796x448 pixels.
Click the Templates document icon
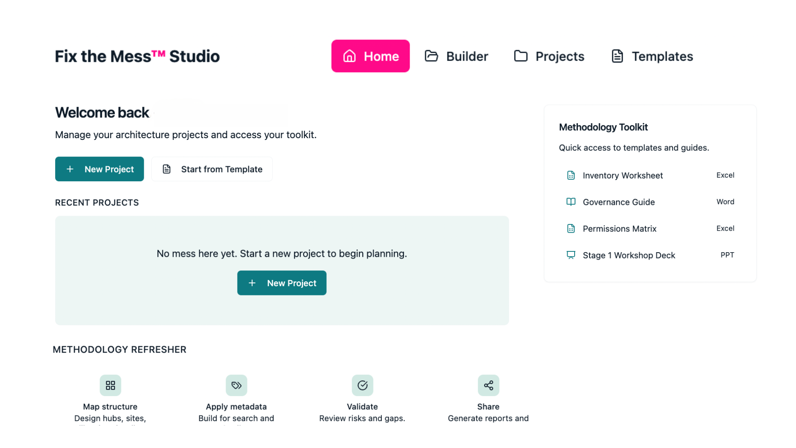617,56
